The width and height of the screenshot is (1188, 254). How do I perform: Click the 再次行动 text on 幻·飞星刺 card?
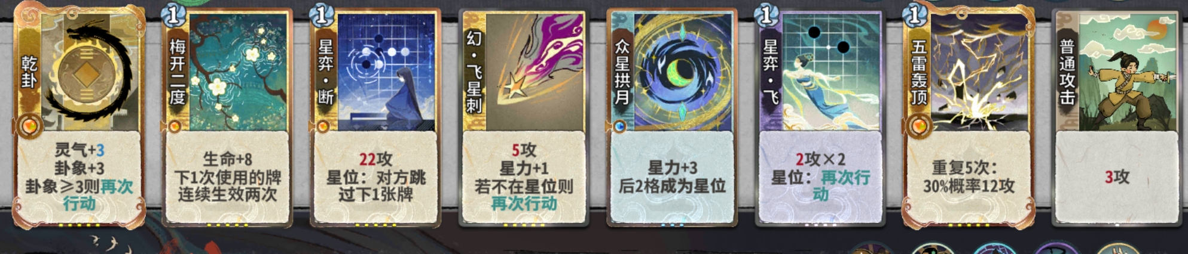(524, 204)
